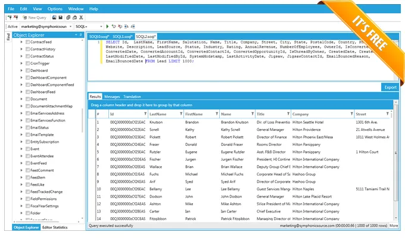Click the LastName column filter icon
The image size is (405, 238).
pyautogui.click(x=181, y=114)
